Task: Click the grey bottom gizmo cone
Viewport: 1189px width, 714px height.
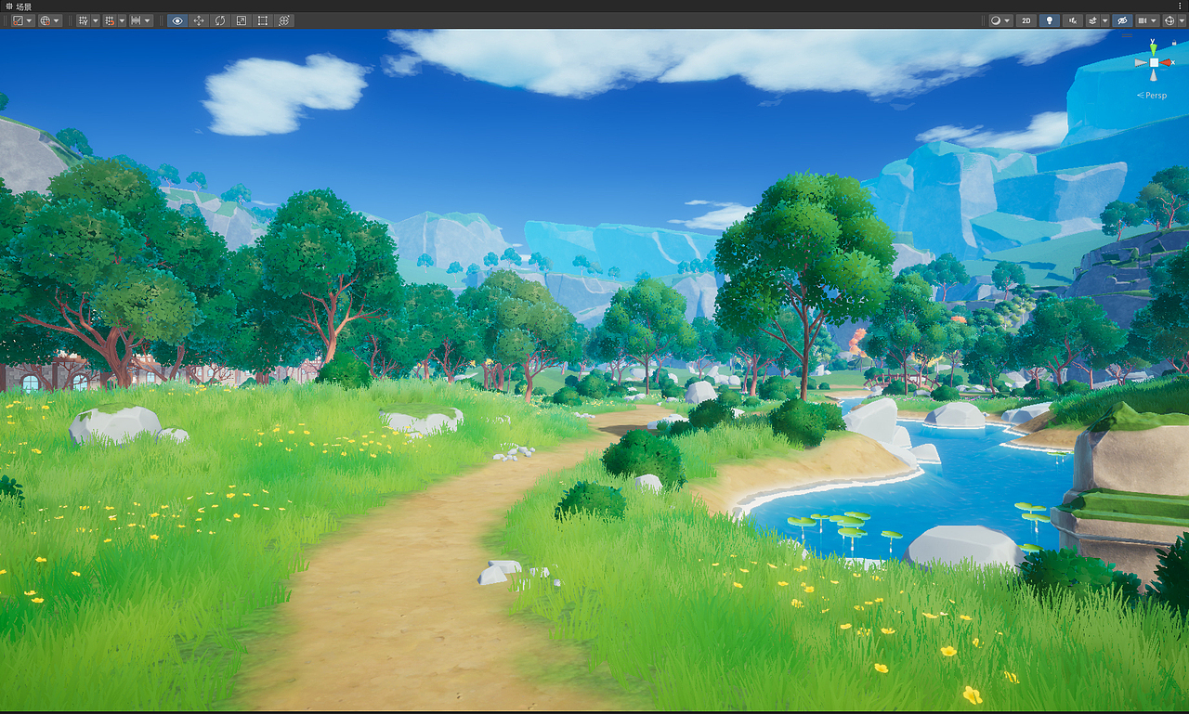Action: [x=1154, y=75]
